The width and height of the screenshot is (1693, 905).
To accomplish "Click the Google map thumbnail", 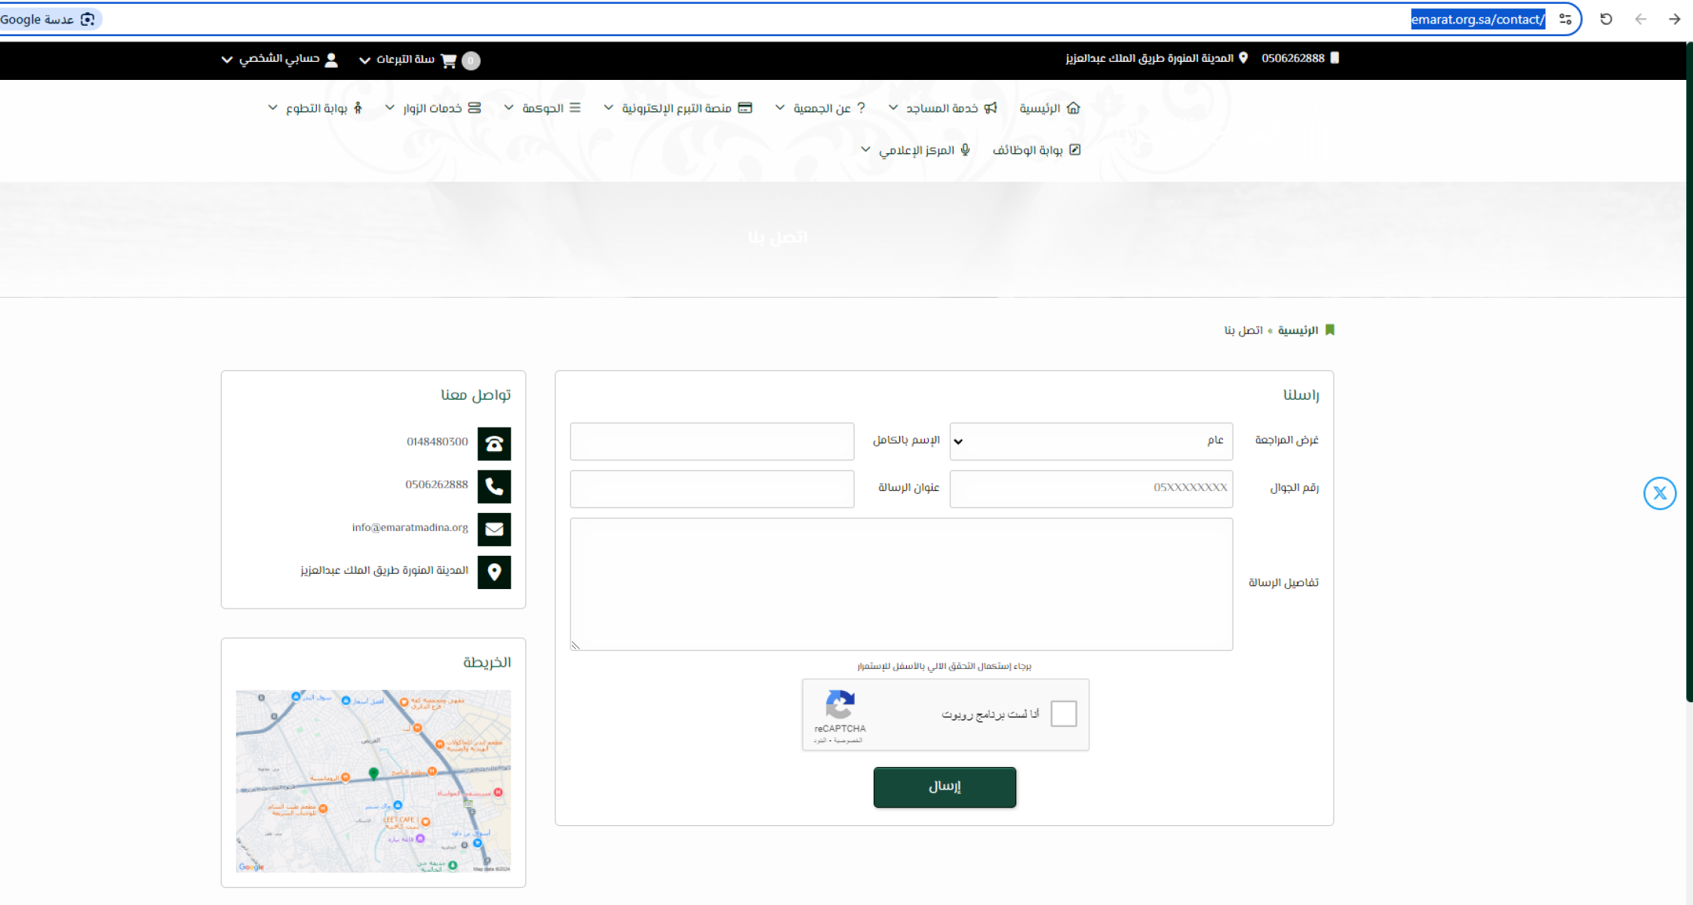I will [373, 781].
